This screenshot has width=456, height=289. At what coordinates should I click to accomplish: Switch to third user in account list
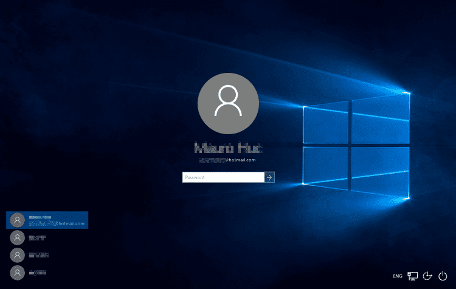tap(29, 255)
